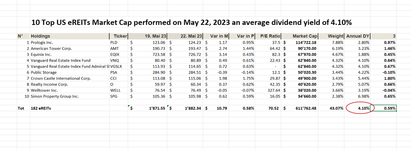Select the header cell showing '3'

[384, 36]
